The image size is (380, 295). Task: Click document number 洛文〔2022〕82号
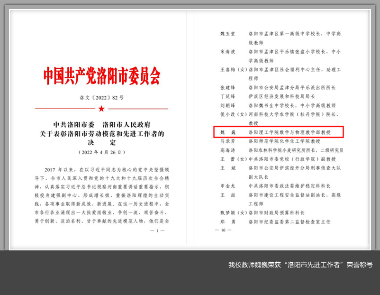(101, 98)
